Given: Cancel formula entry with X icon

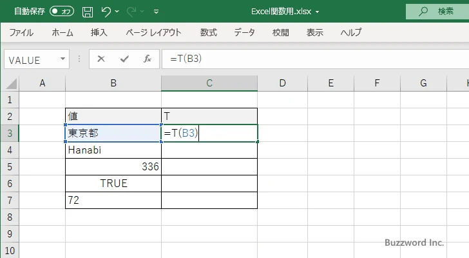Looking at the screenshot, I should (x=101, y=59).
